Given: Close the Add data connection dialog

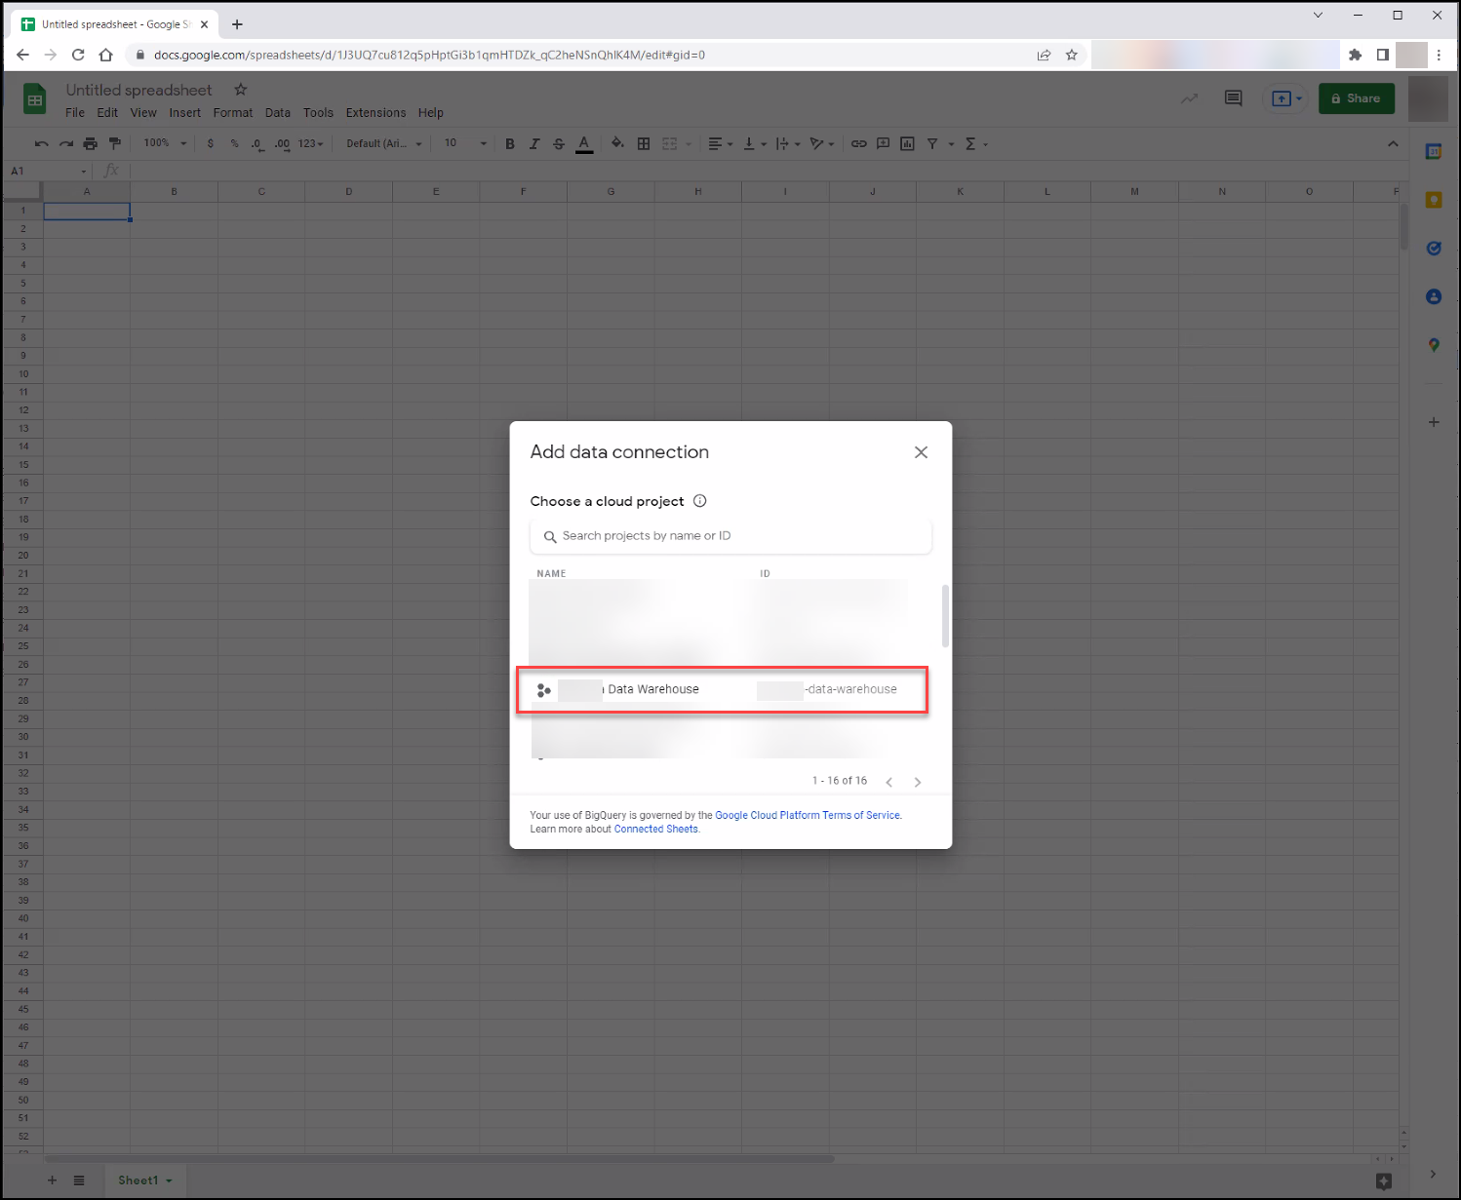Looking at the screenshot, I should tap(921, 452).
